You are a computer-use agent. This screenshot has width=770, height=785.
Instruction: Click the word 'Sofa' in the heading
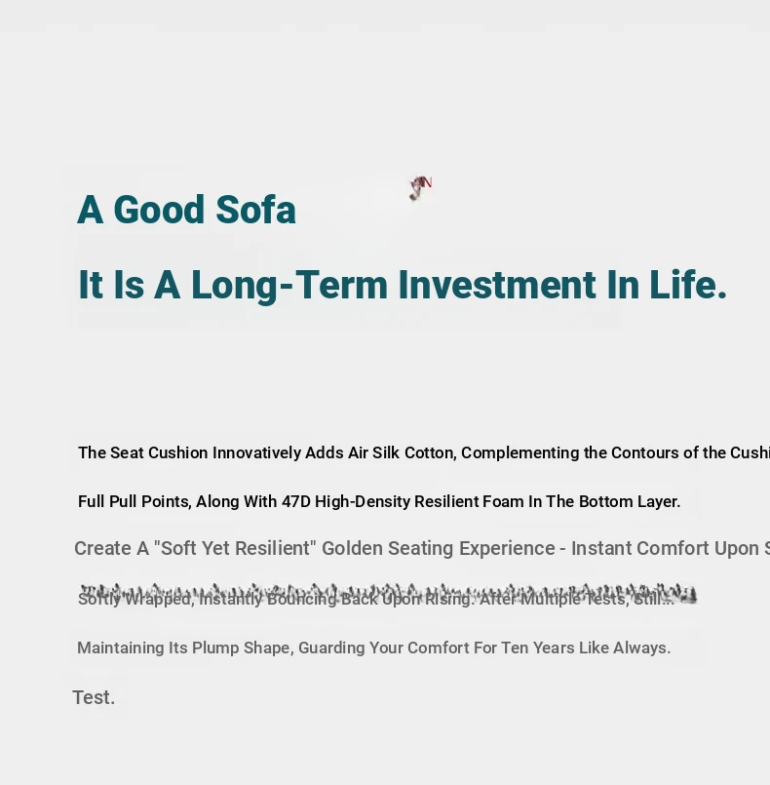[255, 210]
